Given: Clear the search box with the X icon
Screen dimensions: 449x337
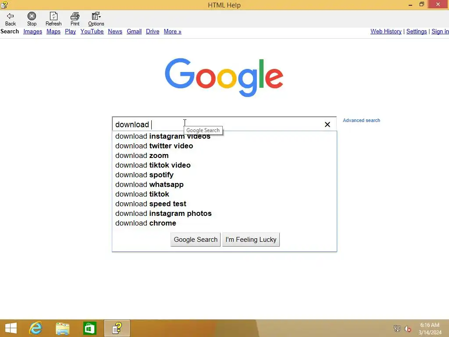Looking at the screenshot, I should point(327,124).
